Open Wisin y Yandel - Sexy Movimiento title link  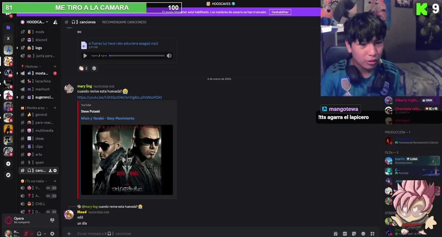click(x=108, y=118)
